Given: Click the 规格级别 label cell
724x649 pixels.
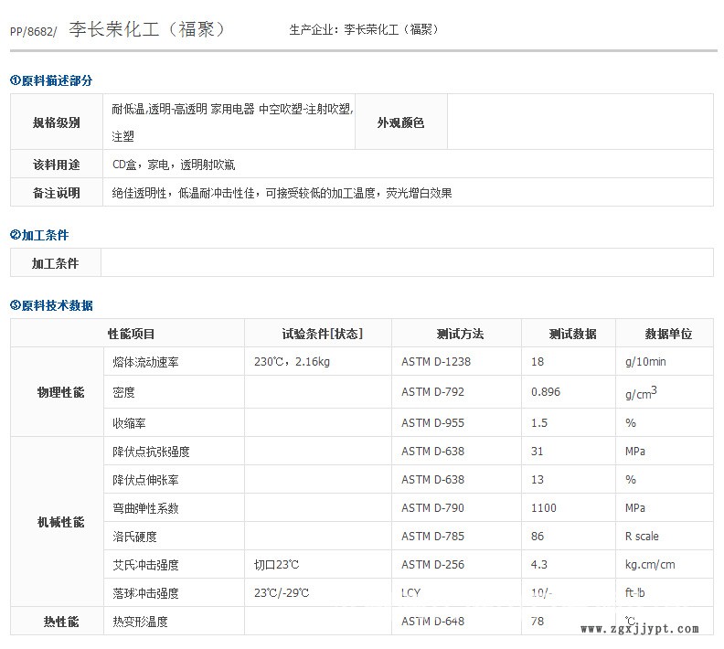Looking at the screenshot, I should 57,122.
